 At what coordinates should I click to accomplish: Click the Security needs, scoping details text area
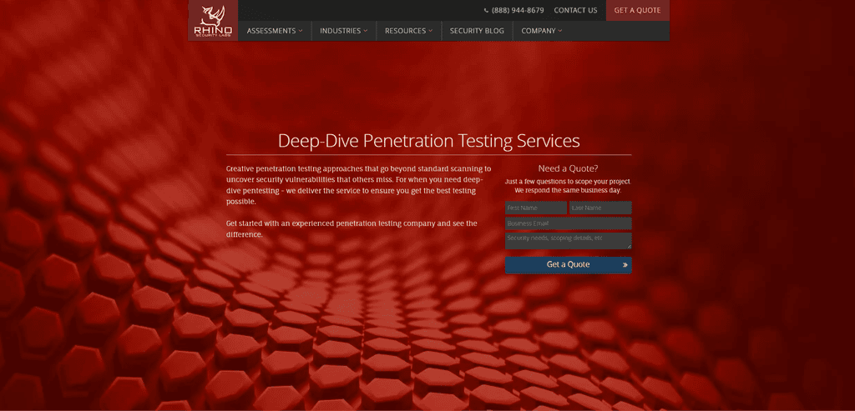568,241
